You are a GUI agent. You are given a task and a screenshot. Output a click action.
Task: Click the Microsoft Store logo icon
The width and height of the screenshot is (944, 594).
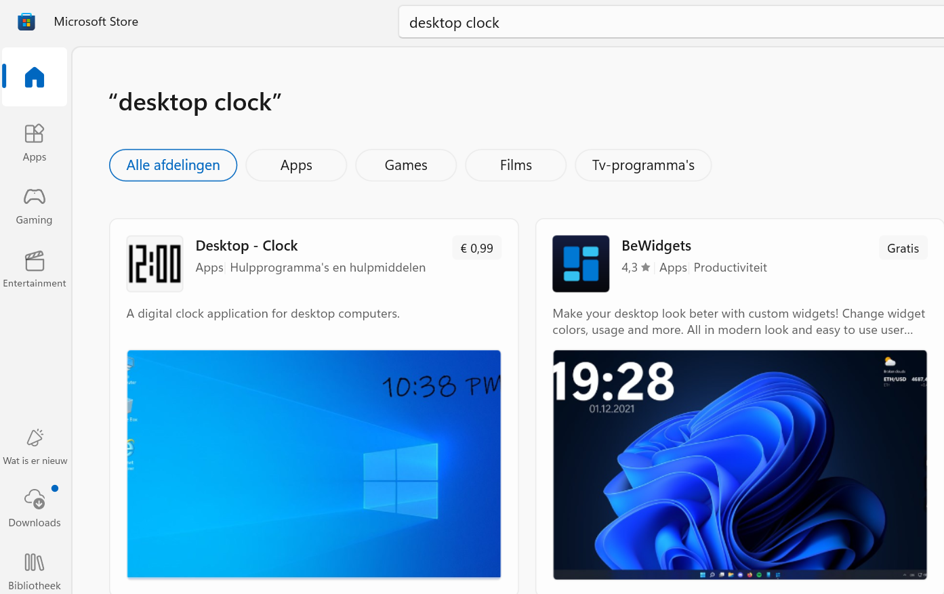tap(26, 22)
